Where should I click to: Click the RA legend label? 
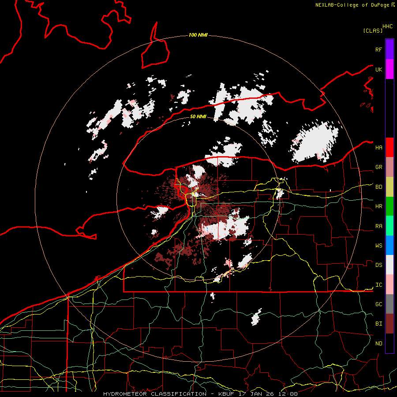[x=378, y=226]
